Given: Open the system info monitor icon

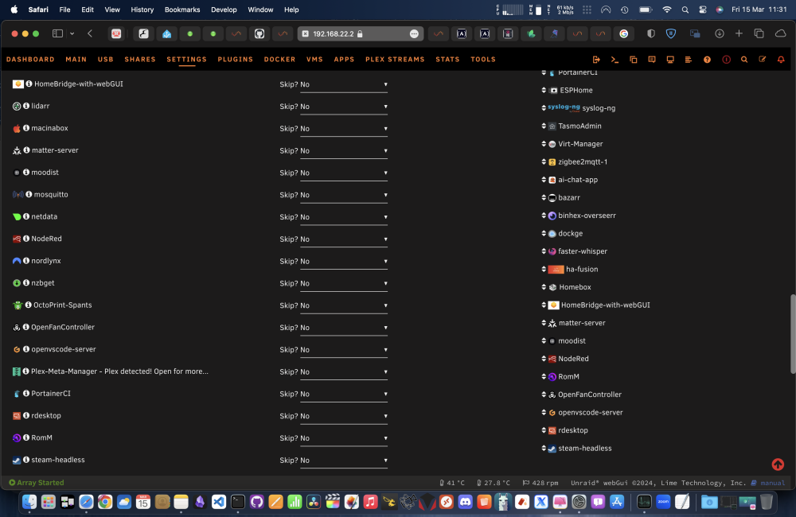Looking at the screenshot, I should (x=670, y=60).
